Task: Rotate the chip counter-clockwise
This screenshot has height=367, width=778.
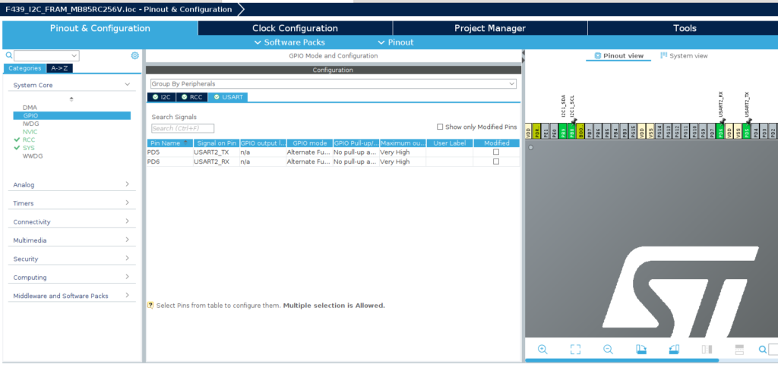Action: 674,349
